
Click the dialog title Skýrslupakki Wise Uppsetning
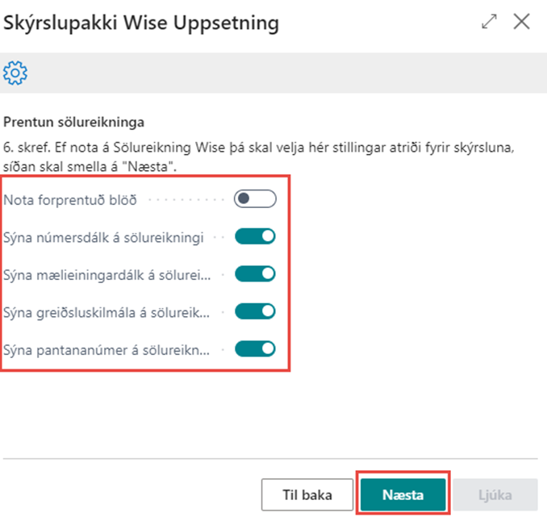(x=141, y=23)
